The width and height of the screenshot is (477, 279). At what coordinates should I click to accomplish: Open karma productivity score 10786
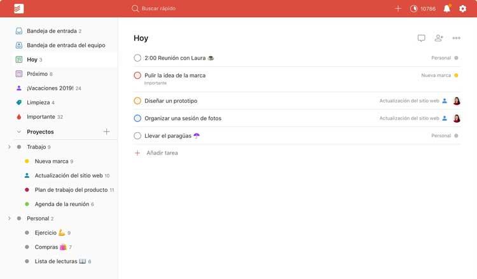coord(422,8)
